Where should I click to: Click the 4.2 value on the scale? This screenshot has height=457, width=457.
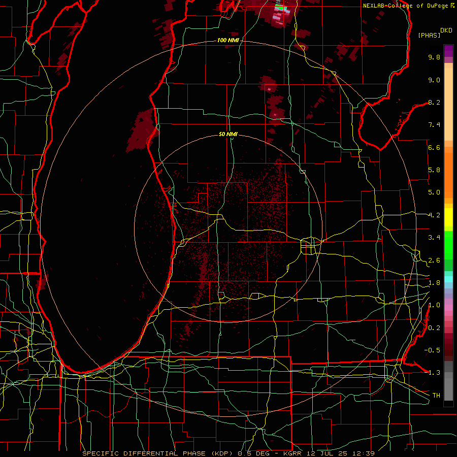click(x=434, y=215)
